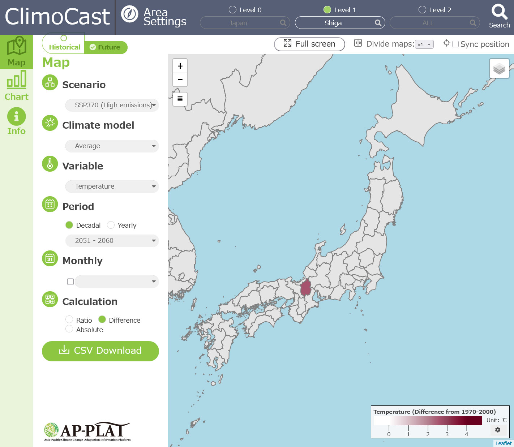Click the Variable thermometer icon
514x447 pixels.
tap(50, 164)
